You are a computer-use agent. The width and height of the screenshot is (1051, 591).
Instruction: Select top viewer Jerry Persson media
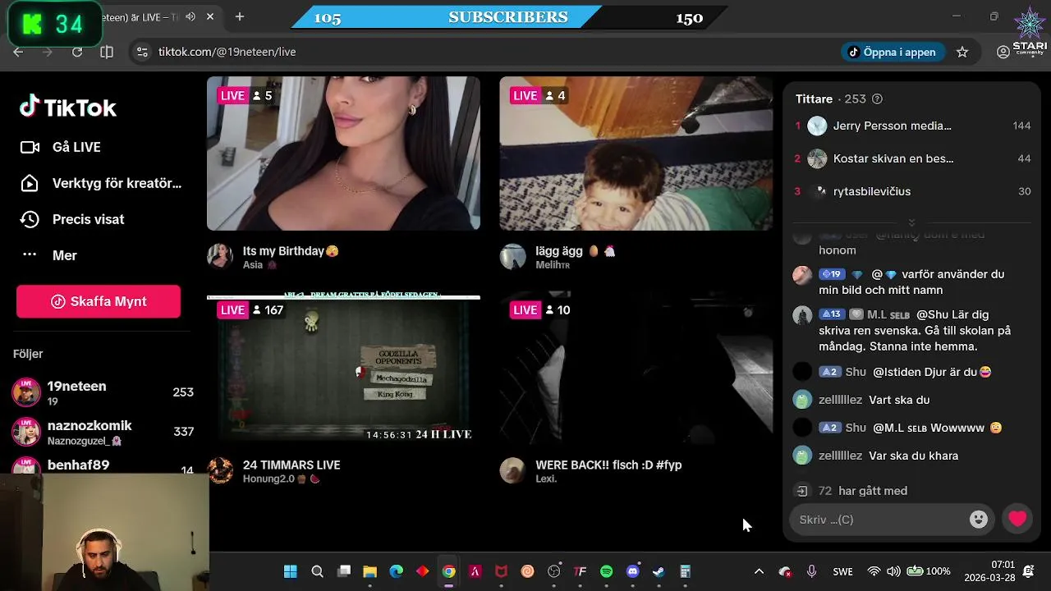tap(912, 126)
